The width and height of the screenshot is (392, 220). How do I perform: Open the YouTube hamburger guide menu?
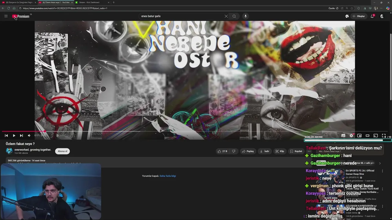coord(6,16)
